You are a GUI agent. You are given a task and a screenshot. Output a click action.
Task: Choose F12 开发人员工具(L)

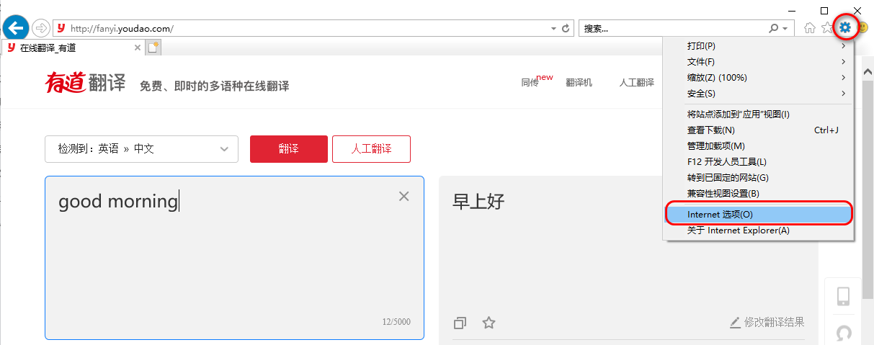click(758, 161)
